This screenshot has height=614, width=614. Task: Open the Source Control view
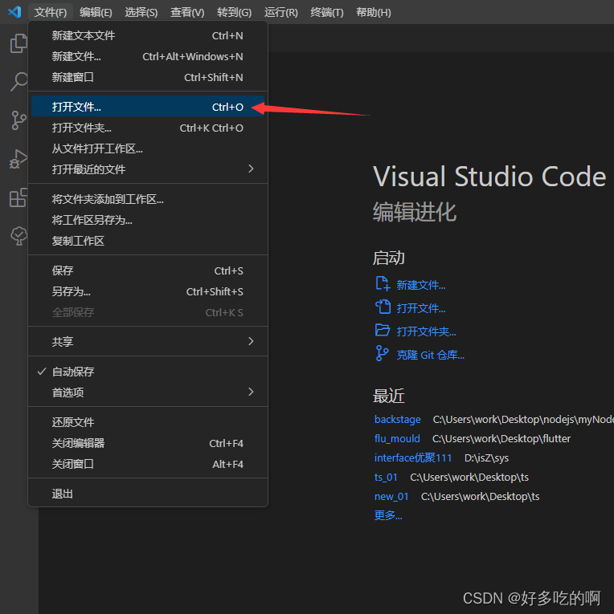pos(18,120)
